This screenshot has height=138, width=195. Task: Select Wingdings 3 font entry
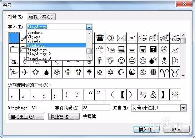click(56, 58)
